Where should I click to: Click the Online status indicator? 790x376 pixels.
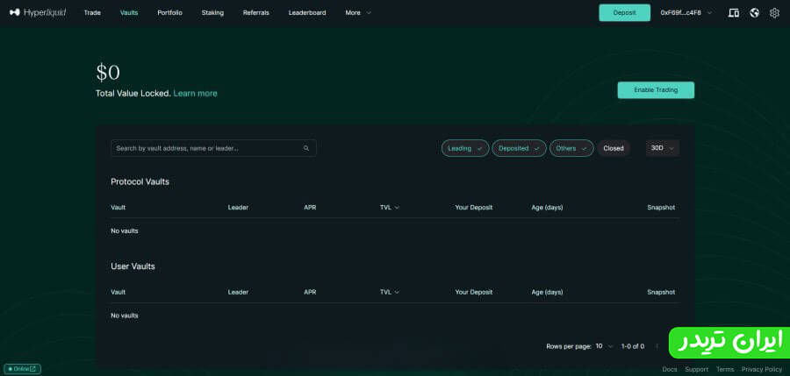[x=22, y=369]
